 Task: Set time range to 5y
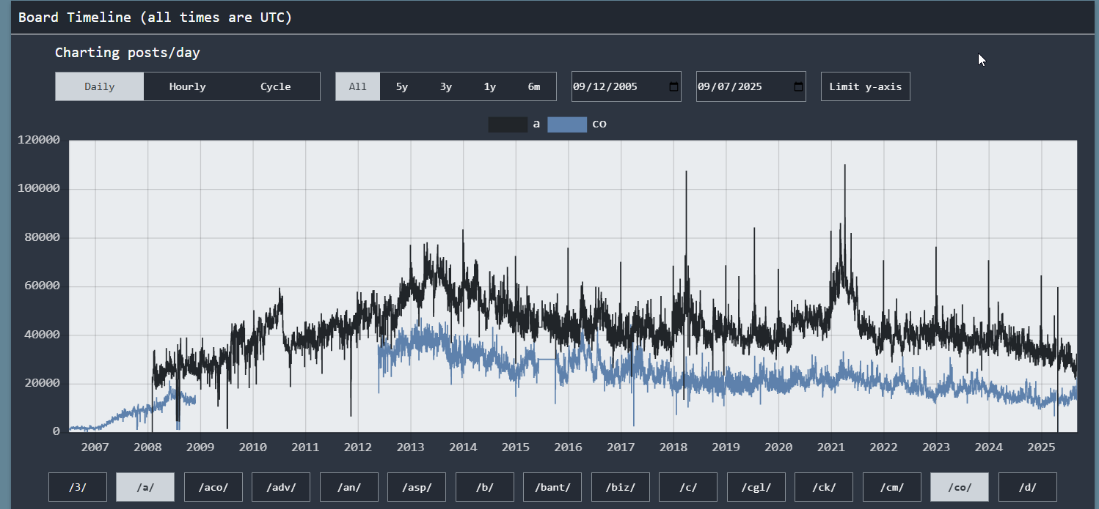[x=401, y=86]
